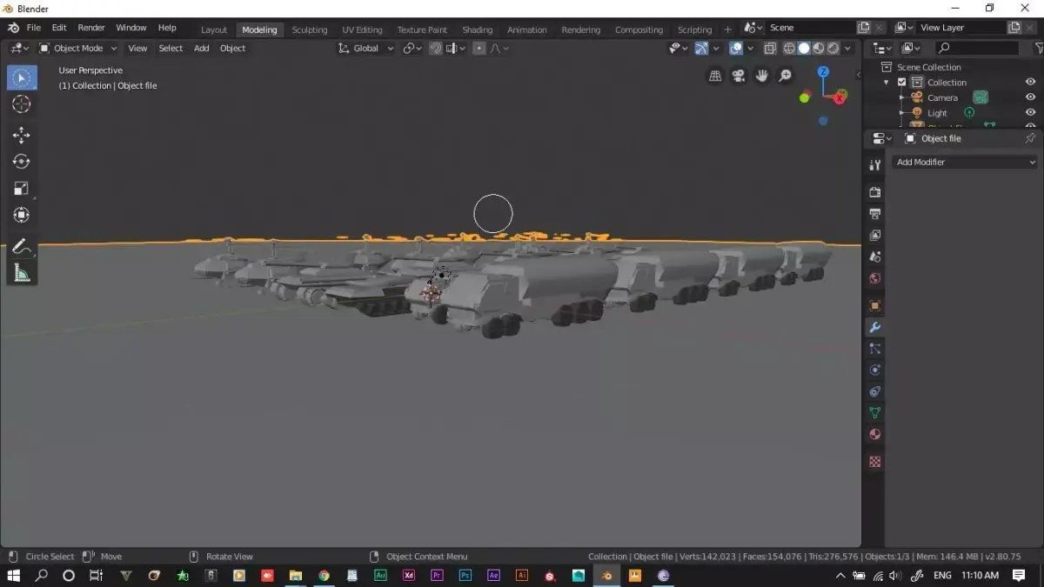The image size is (1044, 587).
Task: Open Modifiers wrench tab
Action: tap(875, 328)
